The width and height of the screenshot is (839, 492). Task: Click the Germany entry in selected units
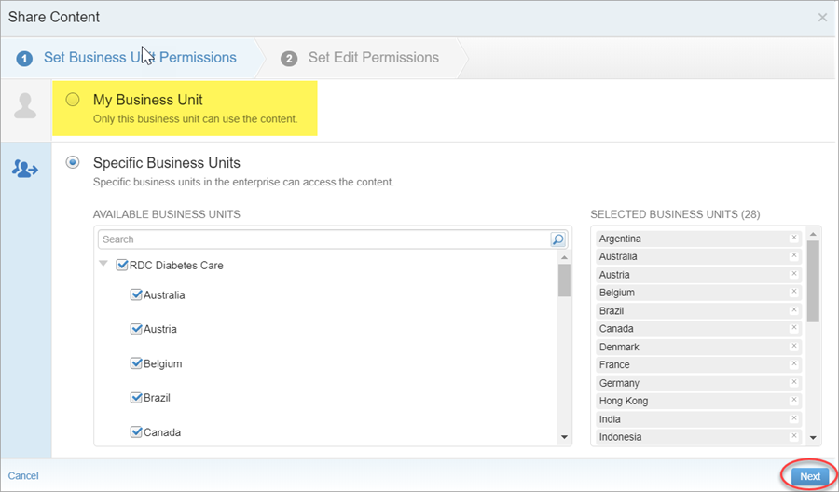(x=699, y=383)
